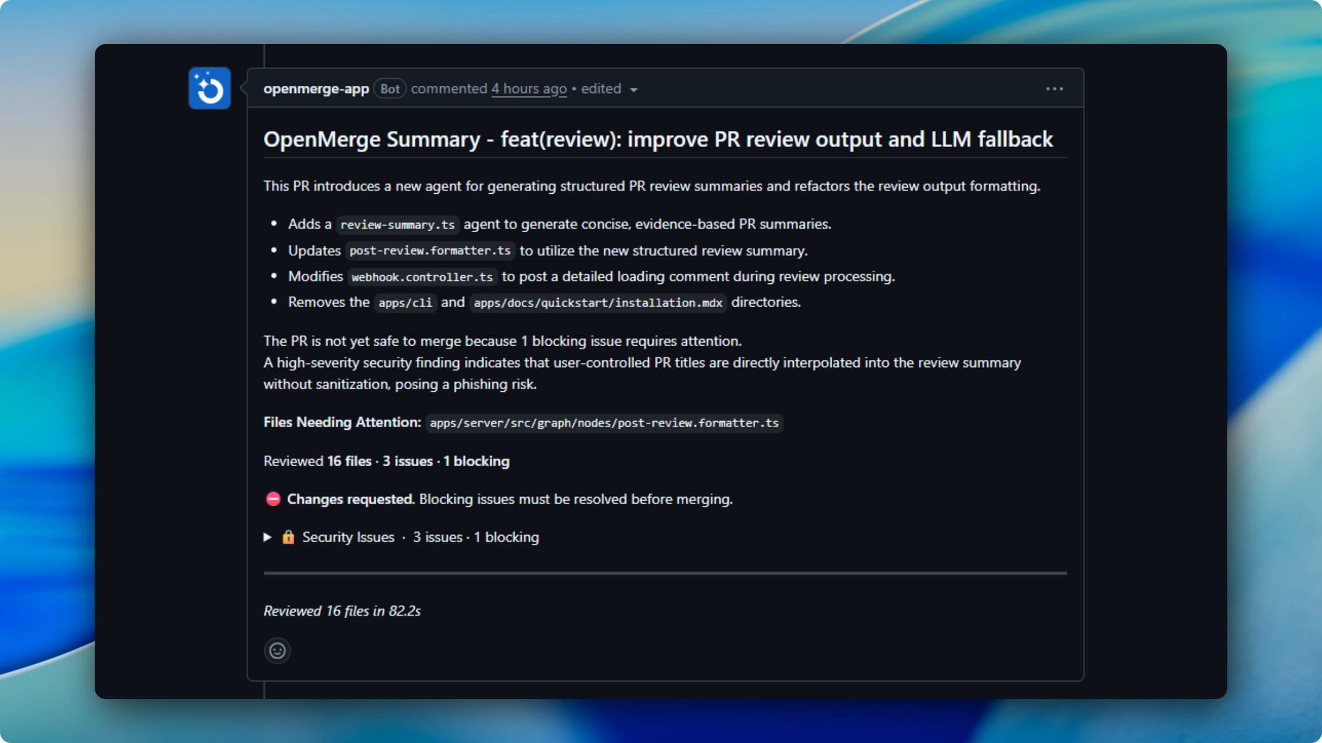The height and width of the screenshot is (743, 1322).
Task: Click the 'edited' text in the header
Action: tap(601, 89)
